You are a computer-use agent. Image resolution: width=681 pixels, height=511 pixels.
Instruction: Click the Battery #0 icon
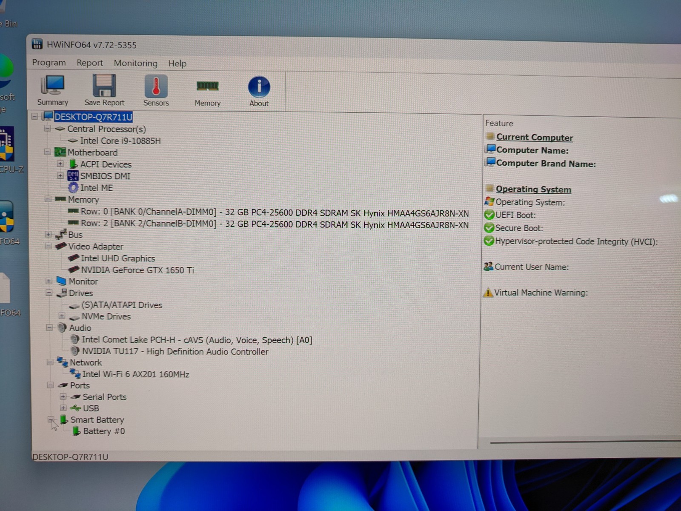tap(77, 431)
